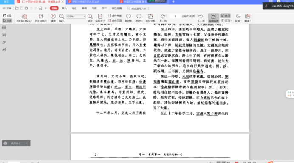Switch to the 伊斯兰传统下的人权.pdf tab

(85, 2)
